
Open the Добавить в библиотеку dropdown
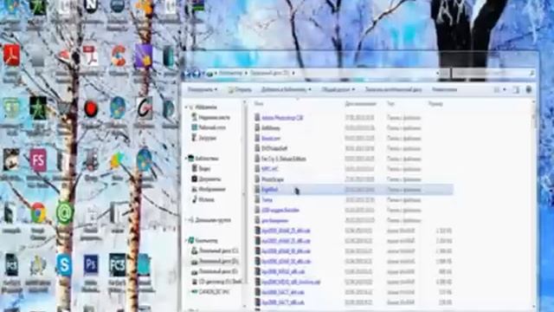287,90
